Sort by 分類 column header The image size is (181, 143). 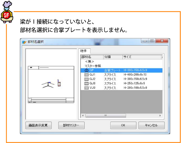click(x=113, y=57)
